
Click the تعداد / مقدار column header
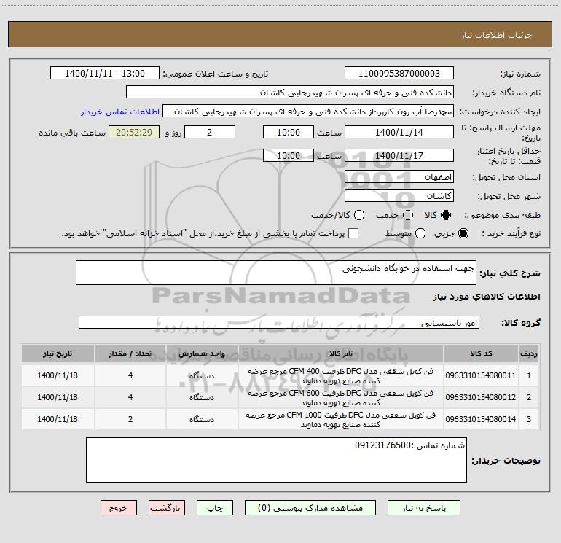point(130,353)
